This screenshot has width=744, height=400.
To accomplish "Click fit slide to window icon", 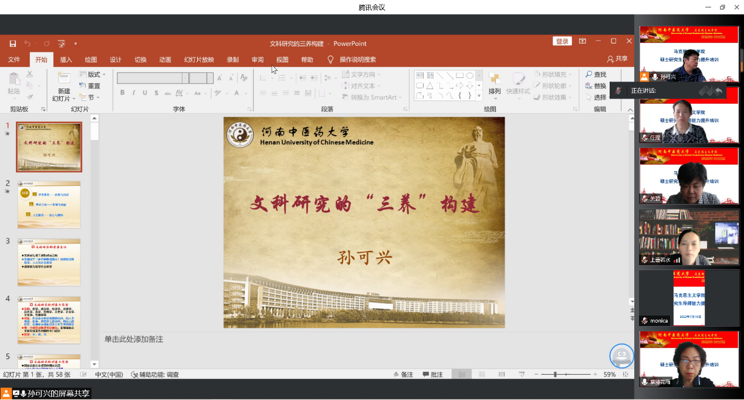I will point(626,374).
